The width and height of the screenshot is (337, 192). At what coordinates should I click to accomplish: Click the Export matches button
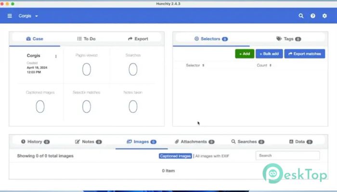(x=305, y=54)
